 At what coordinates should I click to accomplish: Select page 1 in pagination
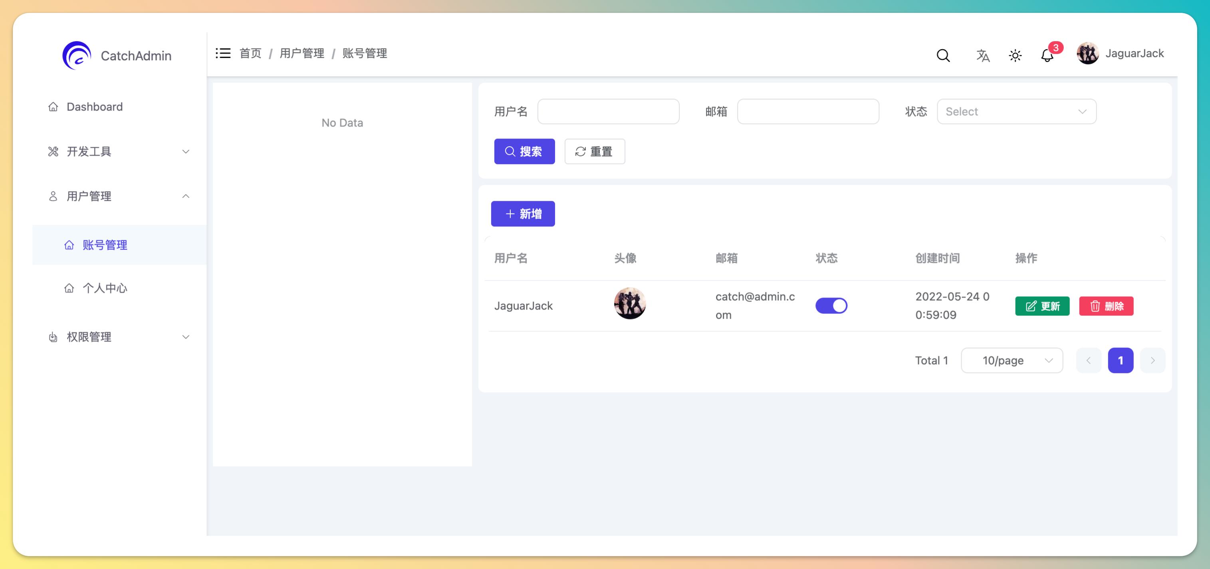point(1121,361)
